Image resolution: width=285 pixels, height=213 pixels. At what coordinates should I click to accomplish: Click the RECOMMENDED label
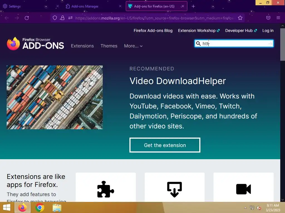point(152,69)
